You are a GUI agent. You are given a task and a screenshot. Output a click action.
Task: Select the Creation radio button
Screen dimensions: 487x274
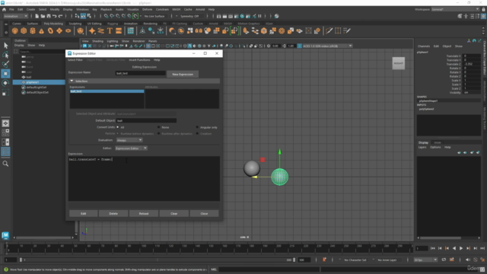point(197,134)
